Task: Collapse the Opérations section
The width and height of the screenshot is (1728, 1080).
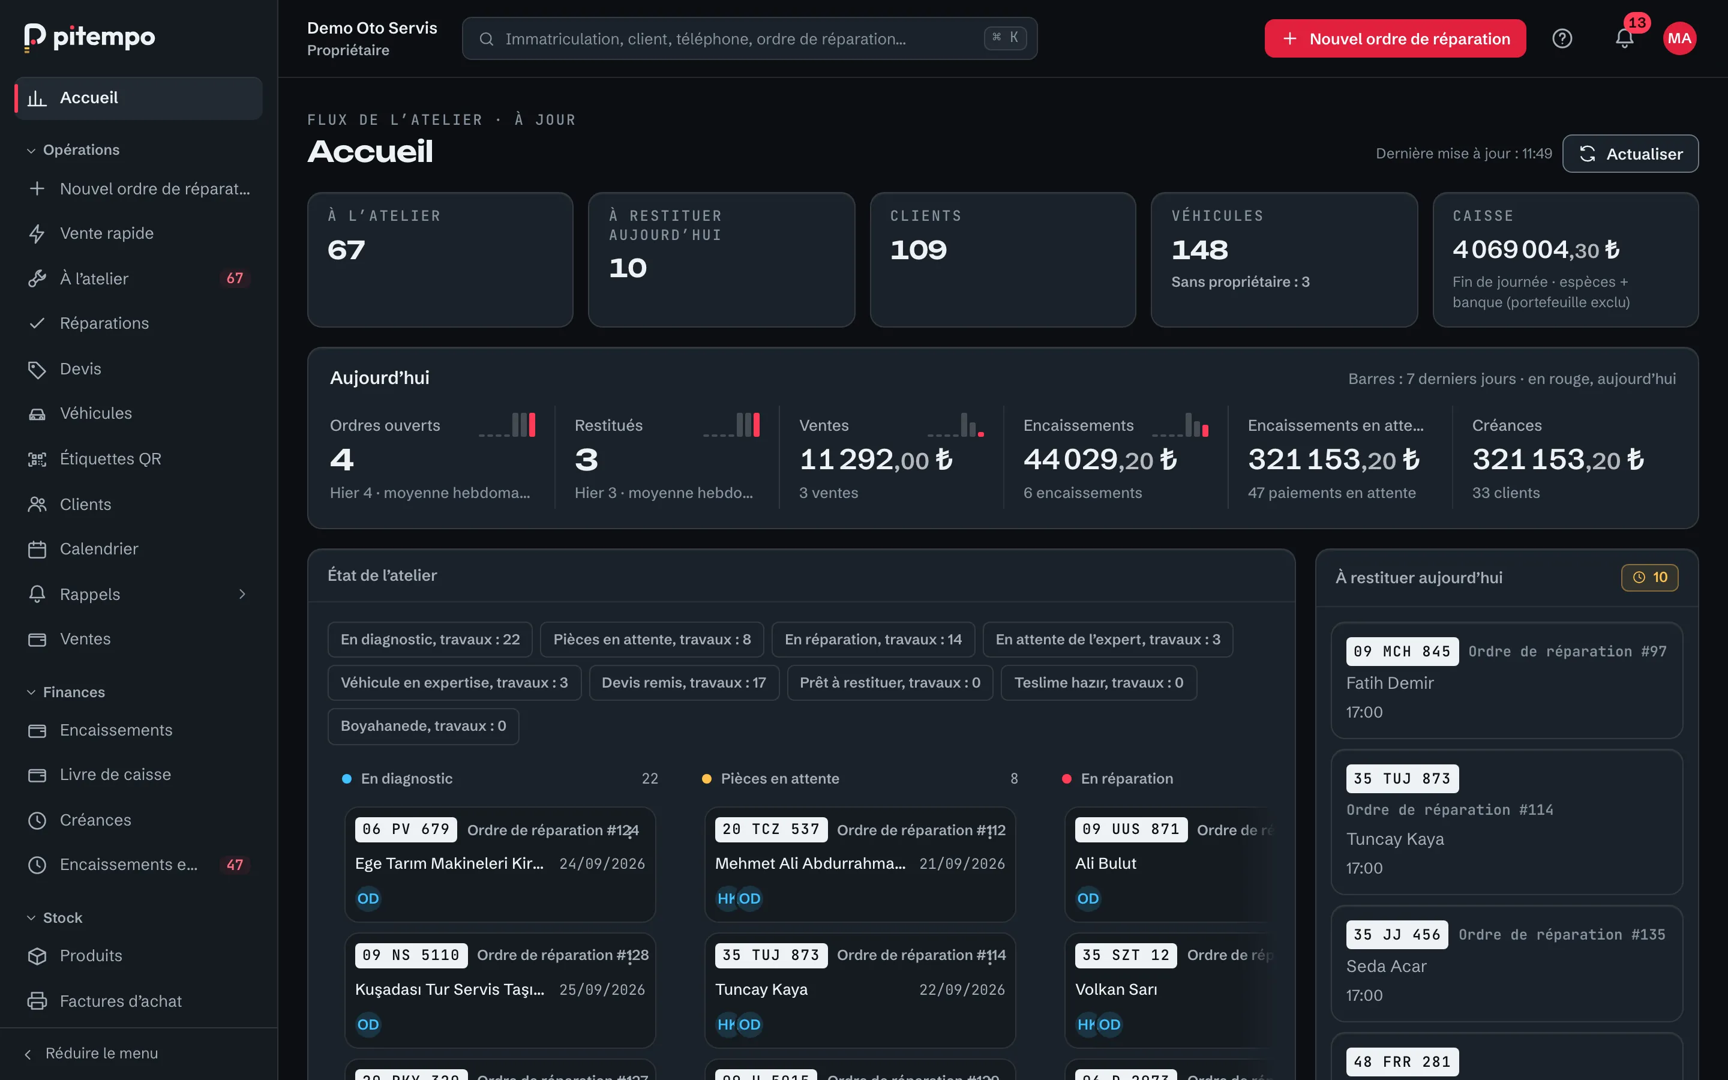Action: coord(73,150)
